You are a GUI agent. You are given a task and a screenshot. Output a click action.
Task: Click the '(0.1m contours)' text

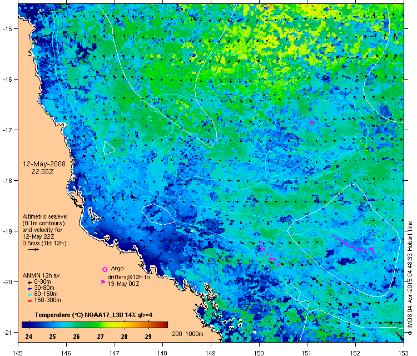pyautogui.click(x=43, y=224)
